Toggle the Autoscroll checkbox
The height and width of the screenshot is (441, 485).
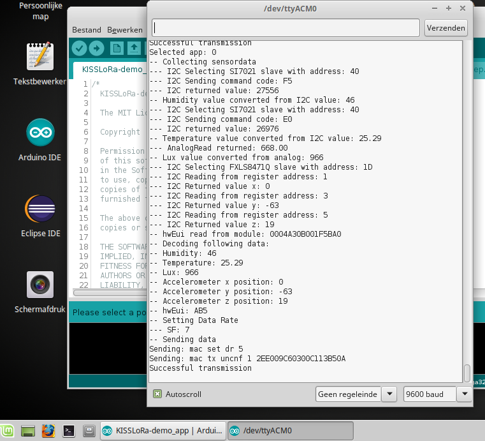pyautogui.click(x=157, y=394)
